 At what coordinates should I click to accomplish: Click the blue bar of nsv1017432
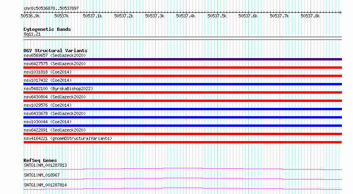coord(182,84)
